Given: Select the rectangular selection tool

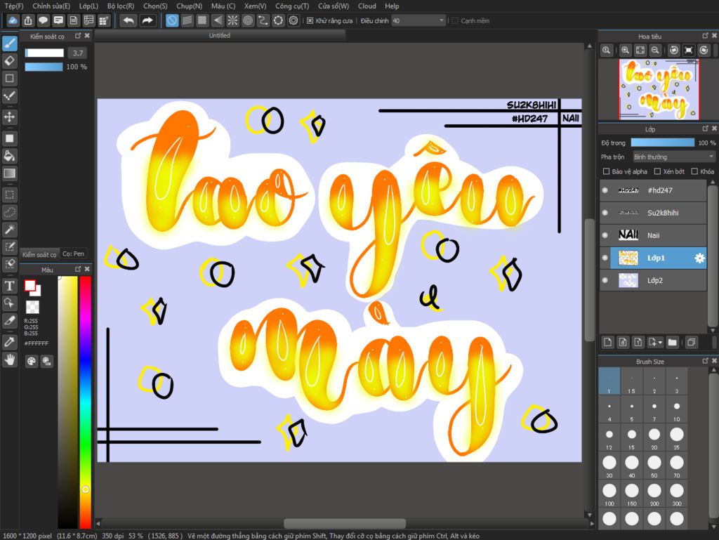Looking at the screenshot, I should click(x=10, y=195).
